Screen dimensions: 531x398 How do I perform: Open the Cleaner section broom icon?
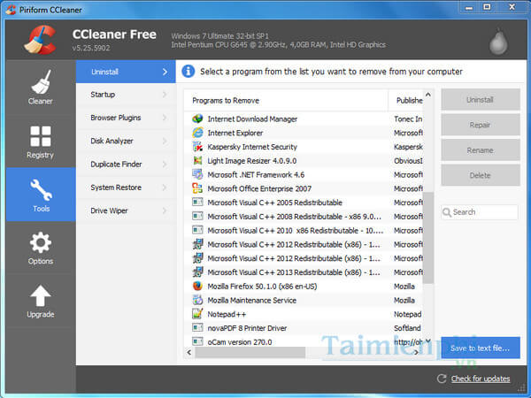[x=41, y=81]
